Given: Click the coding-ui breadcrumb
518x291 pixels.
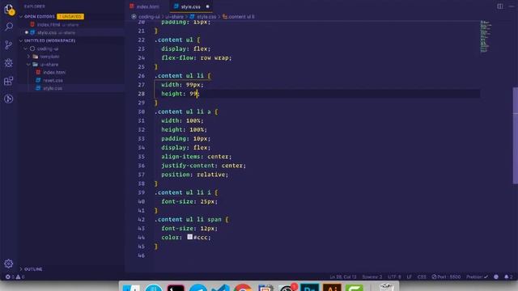Looking at the screenshot, I should [x=149, y=16].
